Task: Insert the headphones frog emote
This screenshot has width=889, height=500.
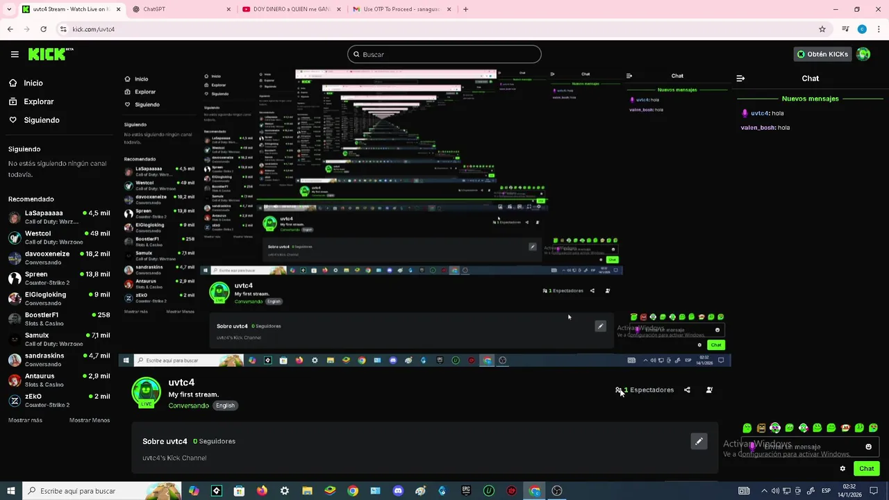Action: [775, 428]
